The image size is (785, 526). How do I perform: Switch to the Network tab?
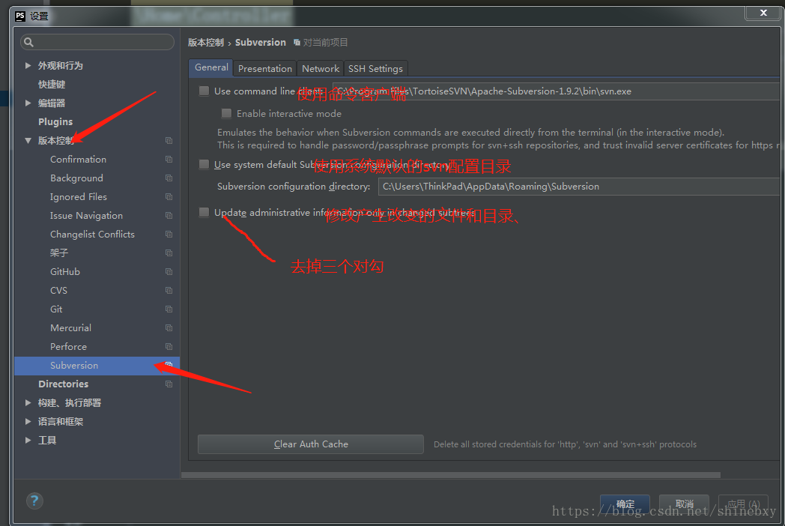[321, 69]
